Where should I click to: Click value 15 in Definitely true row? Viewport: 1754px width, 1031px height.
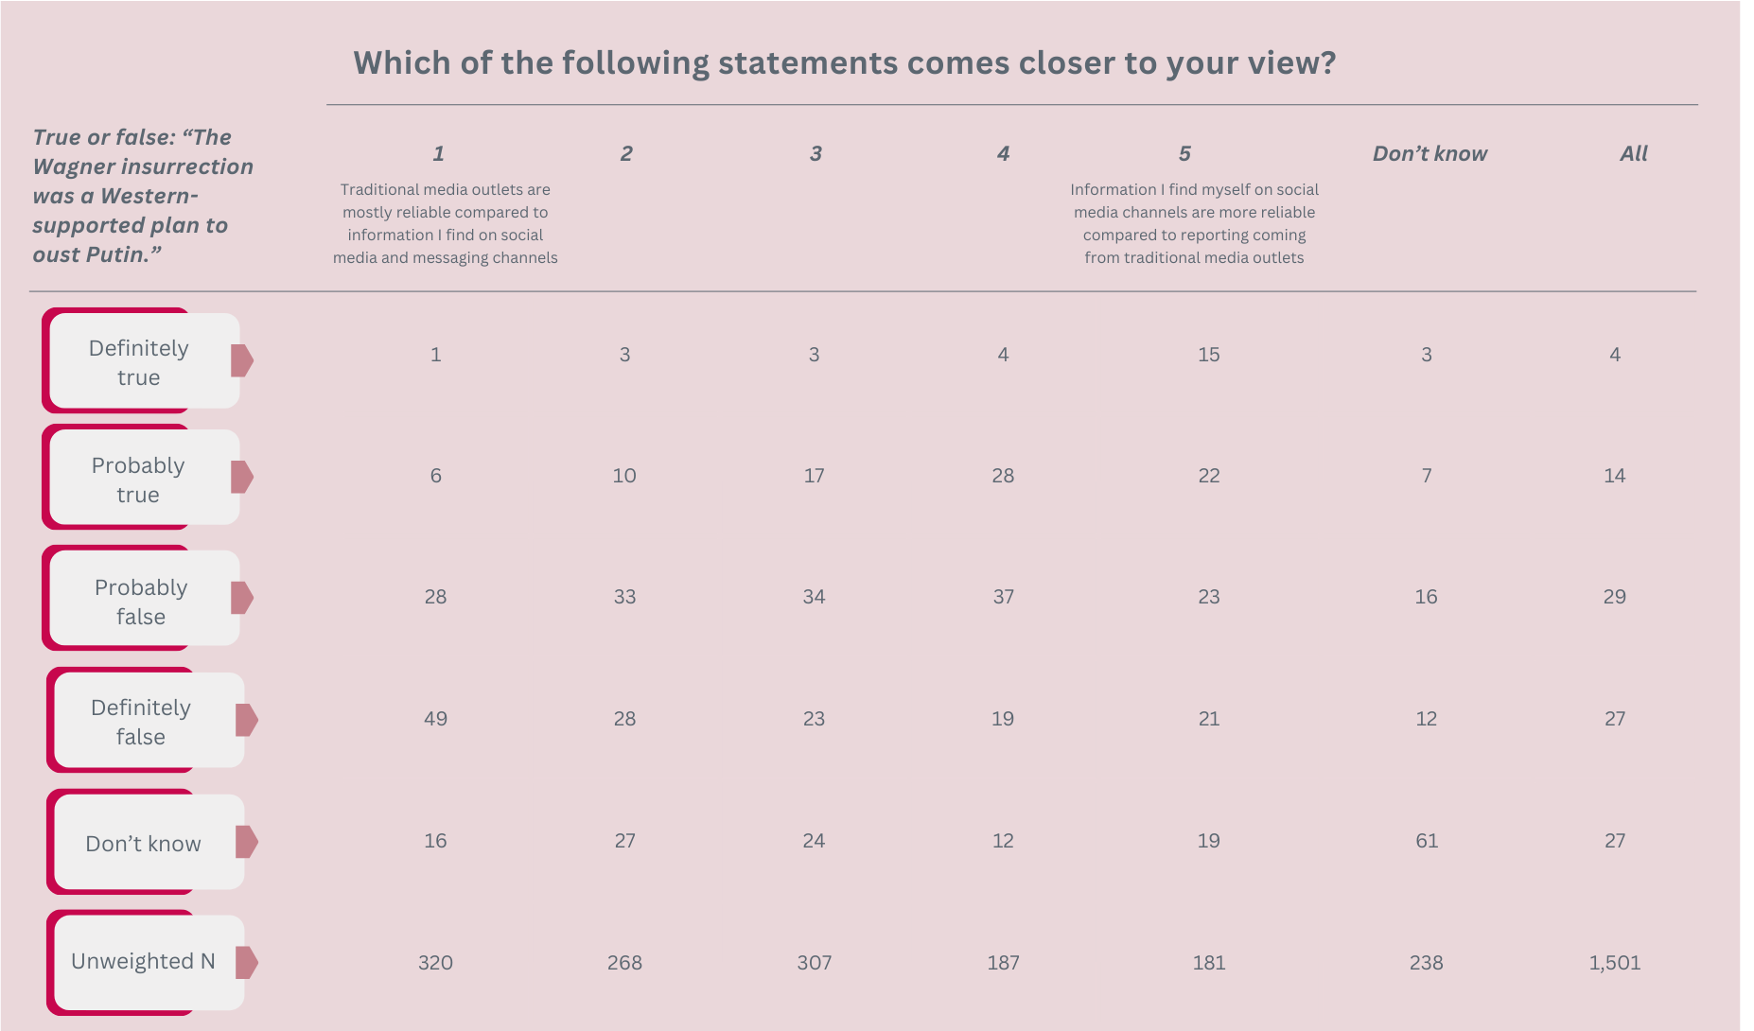pyautogui.click(x=1209, y=355)
